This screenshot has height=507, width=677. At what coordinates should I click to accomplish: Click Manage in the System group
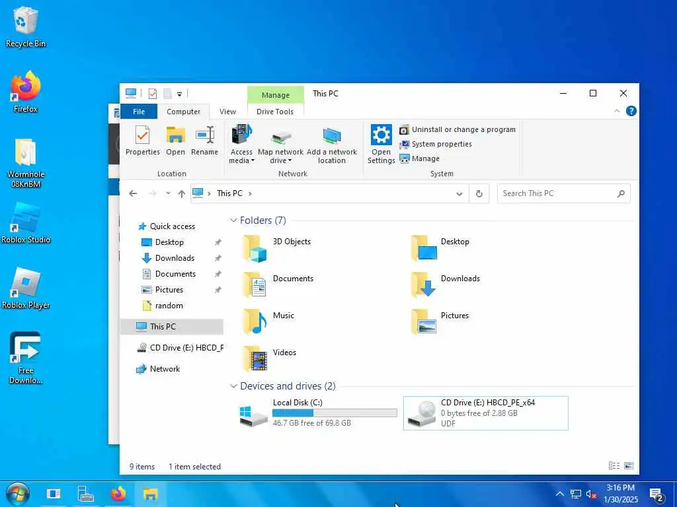[420, 158]
